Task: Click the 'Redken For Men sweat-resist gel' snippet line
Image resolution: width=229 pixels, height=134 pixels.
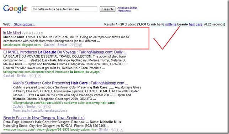Action: click(54, 68)
